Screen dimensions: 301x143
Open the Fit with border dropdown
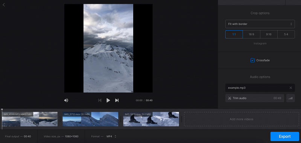point(260,24)
